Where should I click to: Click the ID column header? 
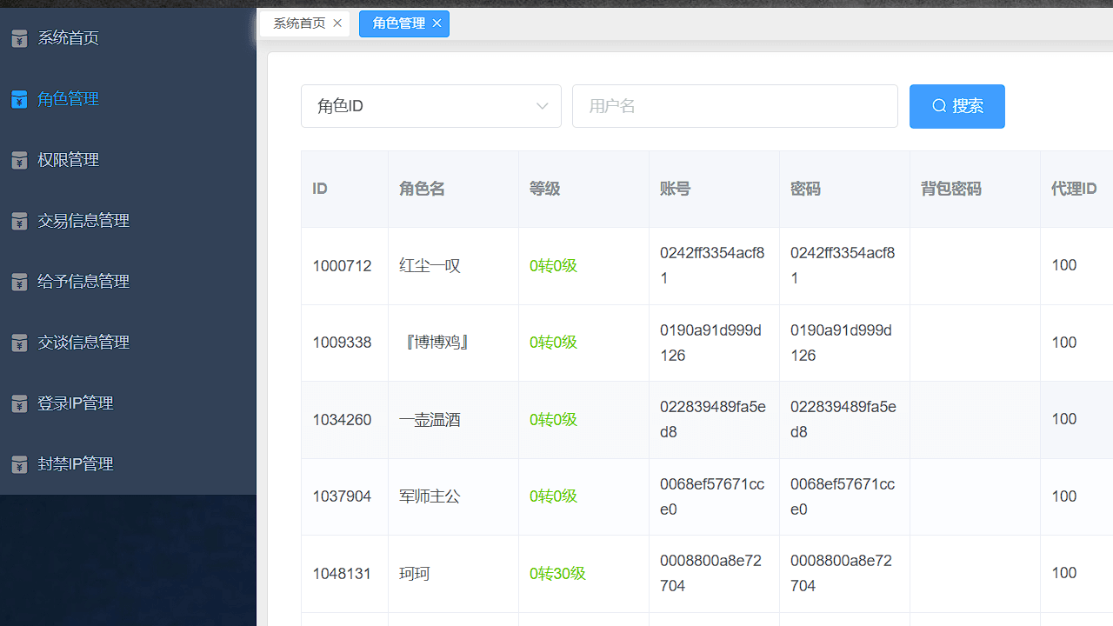point(319,189)
